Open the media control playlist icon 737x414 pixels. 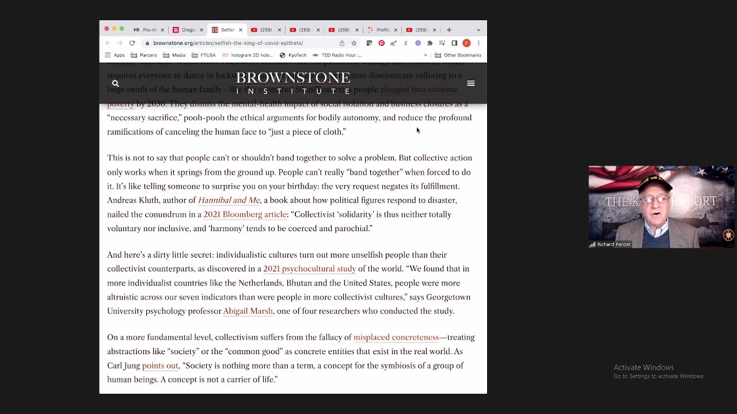(442, 43)
